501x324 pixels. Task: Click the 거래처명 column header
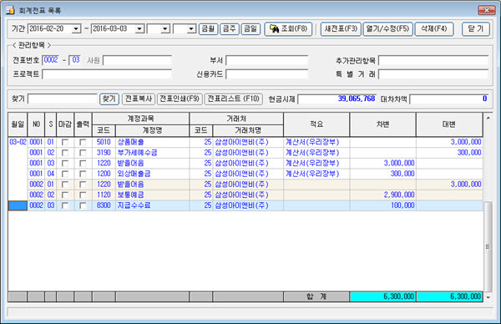[x=248, y=131]
